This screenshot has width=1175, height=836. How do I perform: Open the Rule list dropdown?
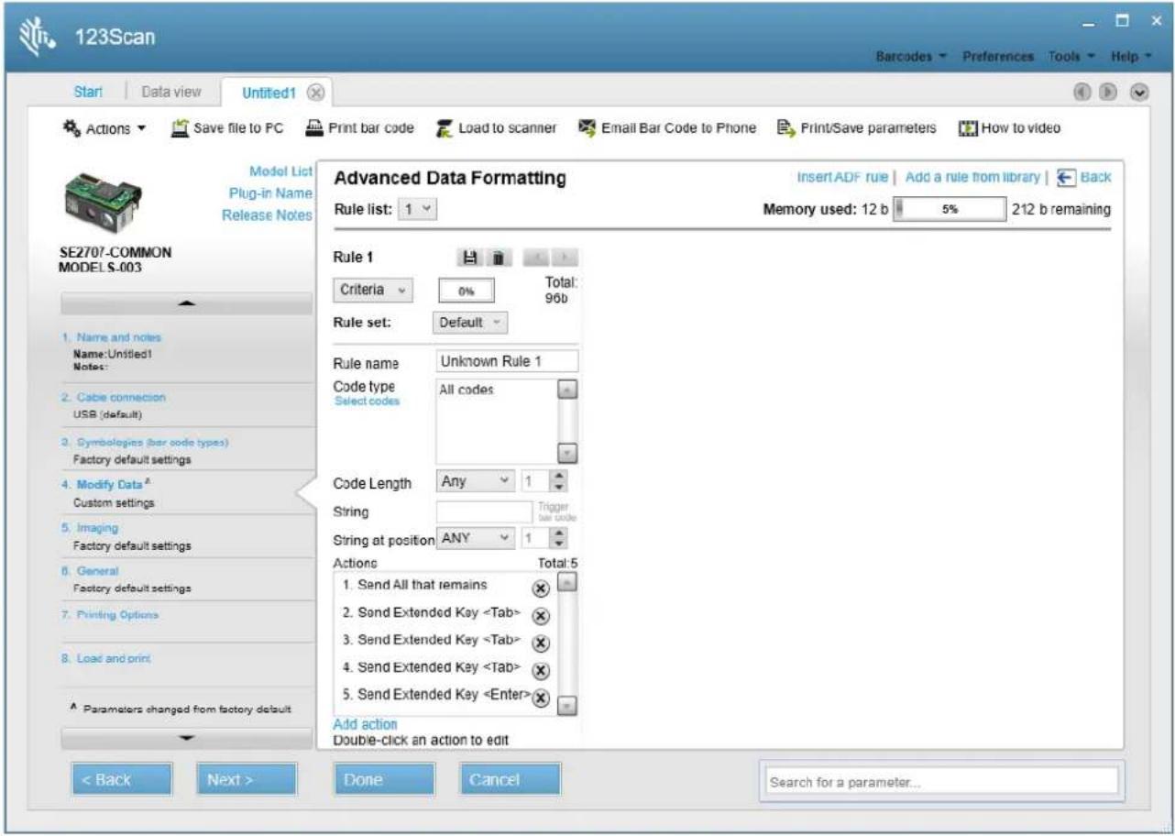(x=419, y=209)
